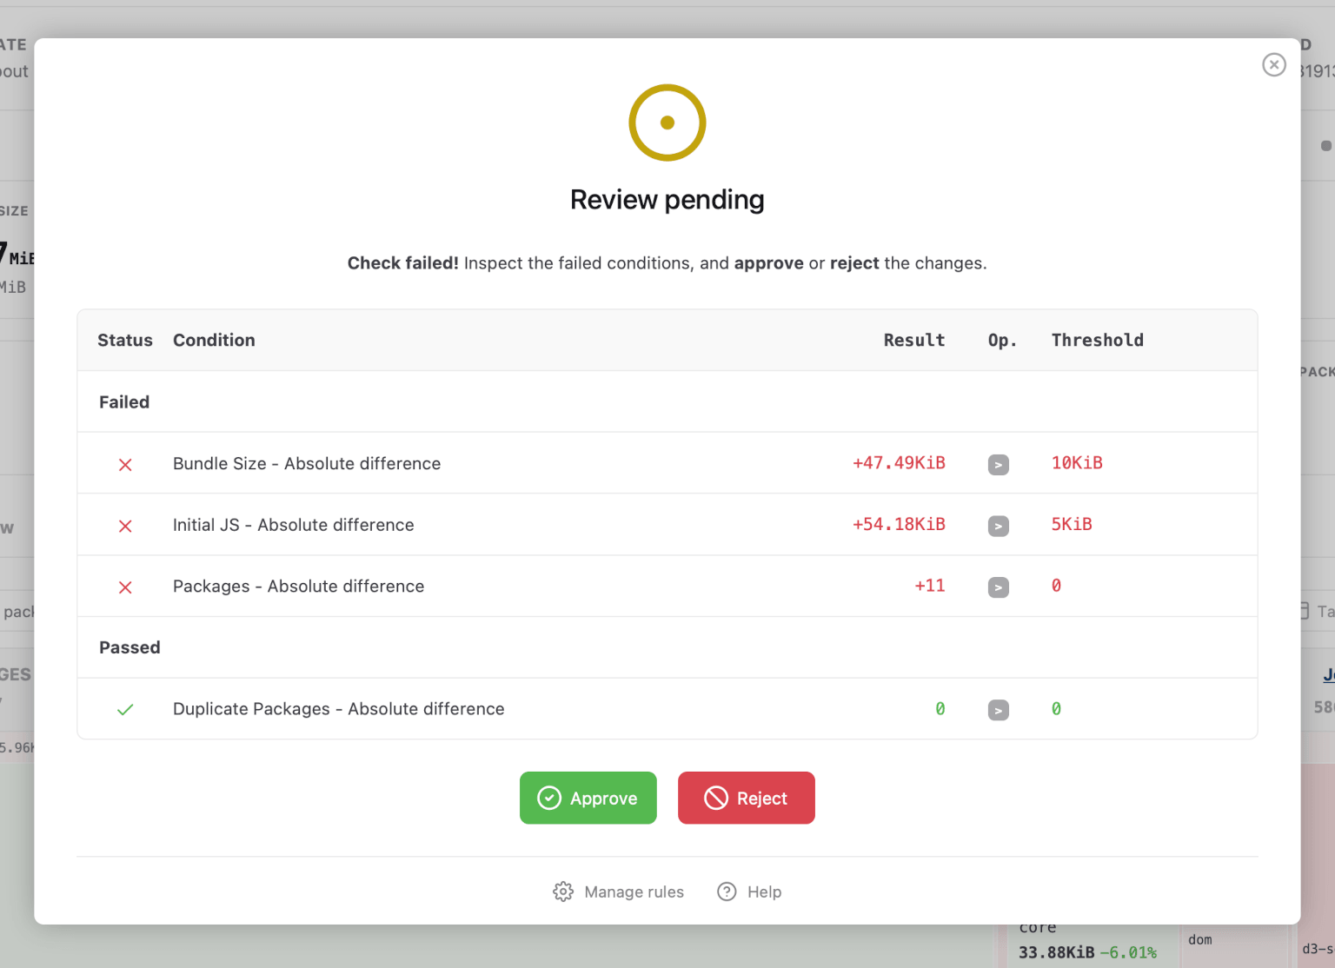1335x968 pixels.
Task: Click the greater-than operator in Duplicate Packages row
Action: point(998,711)
